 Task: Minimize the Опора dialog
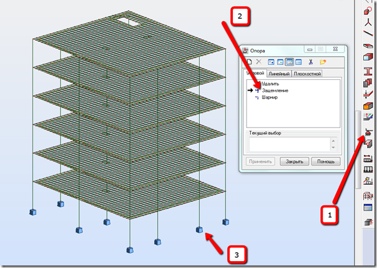(x=310, y=49)
